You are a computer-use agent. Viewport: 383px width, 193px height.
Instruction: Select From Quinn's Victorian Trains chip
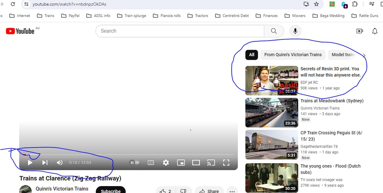(x=293, y=55)
